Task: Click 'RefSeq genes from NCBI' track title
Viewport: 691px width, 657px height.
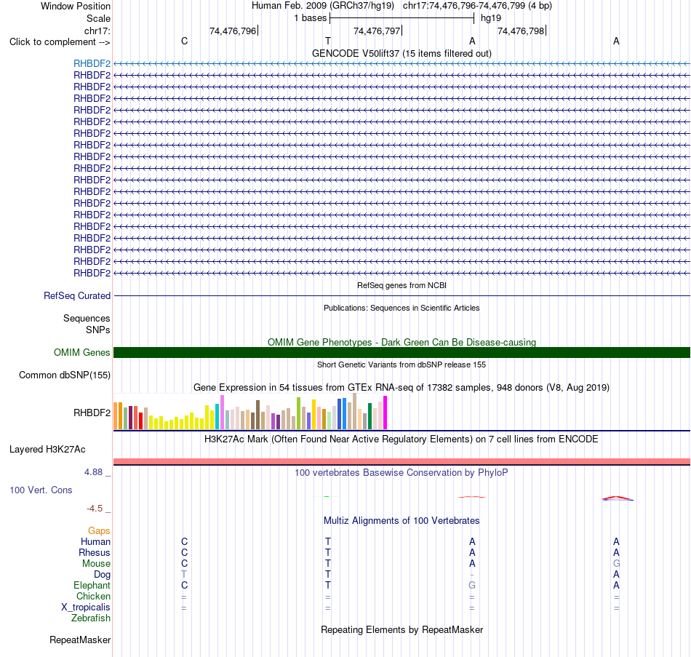Action: [402, 285]
